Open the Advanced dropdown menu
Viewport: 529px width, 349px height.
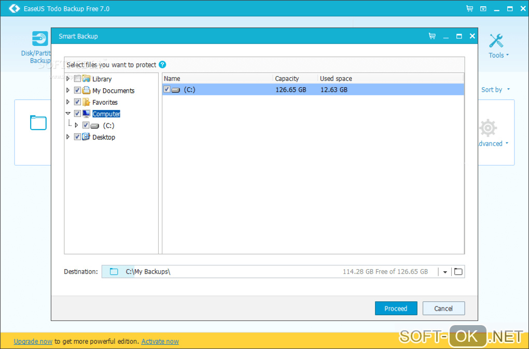pyautogui.click(x=494, y=144)
